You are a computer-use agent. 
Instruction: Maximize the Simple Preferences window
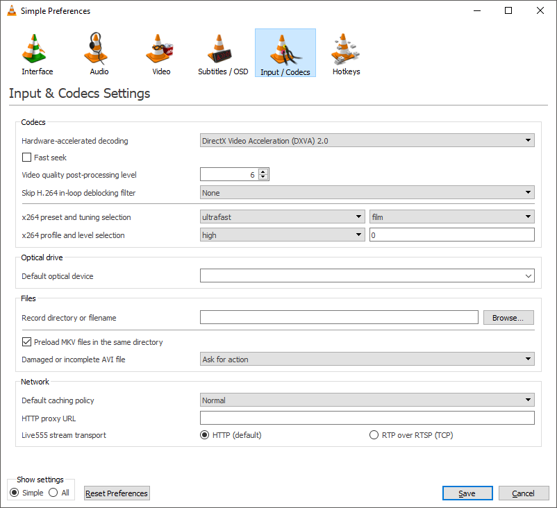(508, 10)
